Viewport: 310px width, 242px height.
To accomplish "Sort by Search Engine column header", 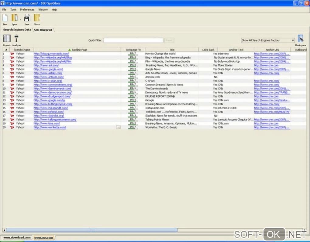I will pyautogui.click(x=22, y=50).
